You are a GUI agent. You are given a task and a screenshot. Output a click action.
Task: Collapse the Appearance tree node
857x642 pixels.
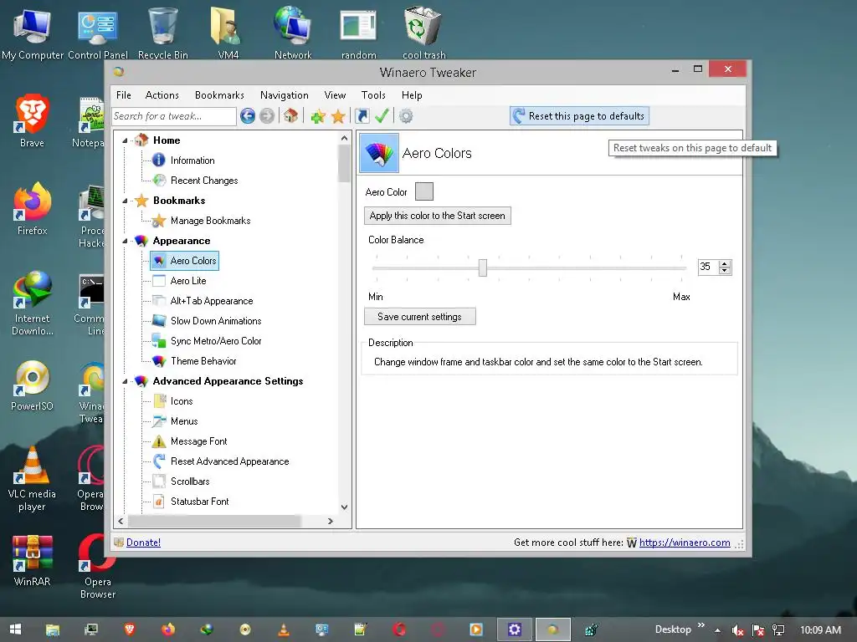125,242
